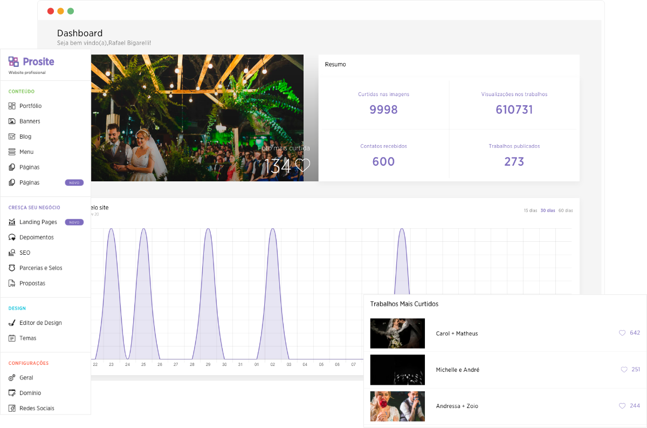Open the Temas menu item
The height and width of the screenshot is (428, 647).
(x=28, y=338)
